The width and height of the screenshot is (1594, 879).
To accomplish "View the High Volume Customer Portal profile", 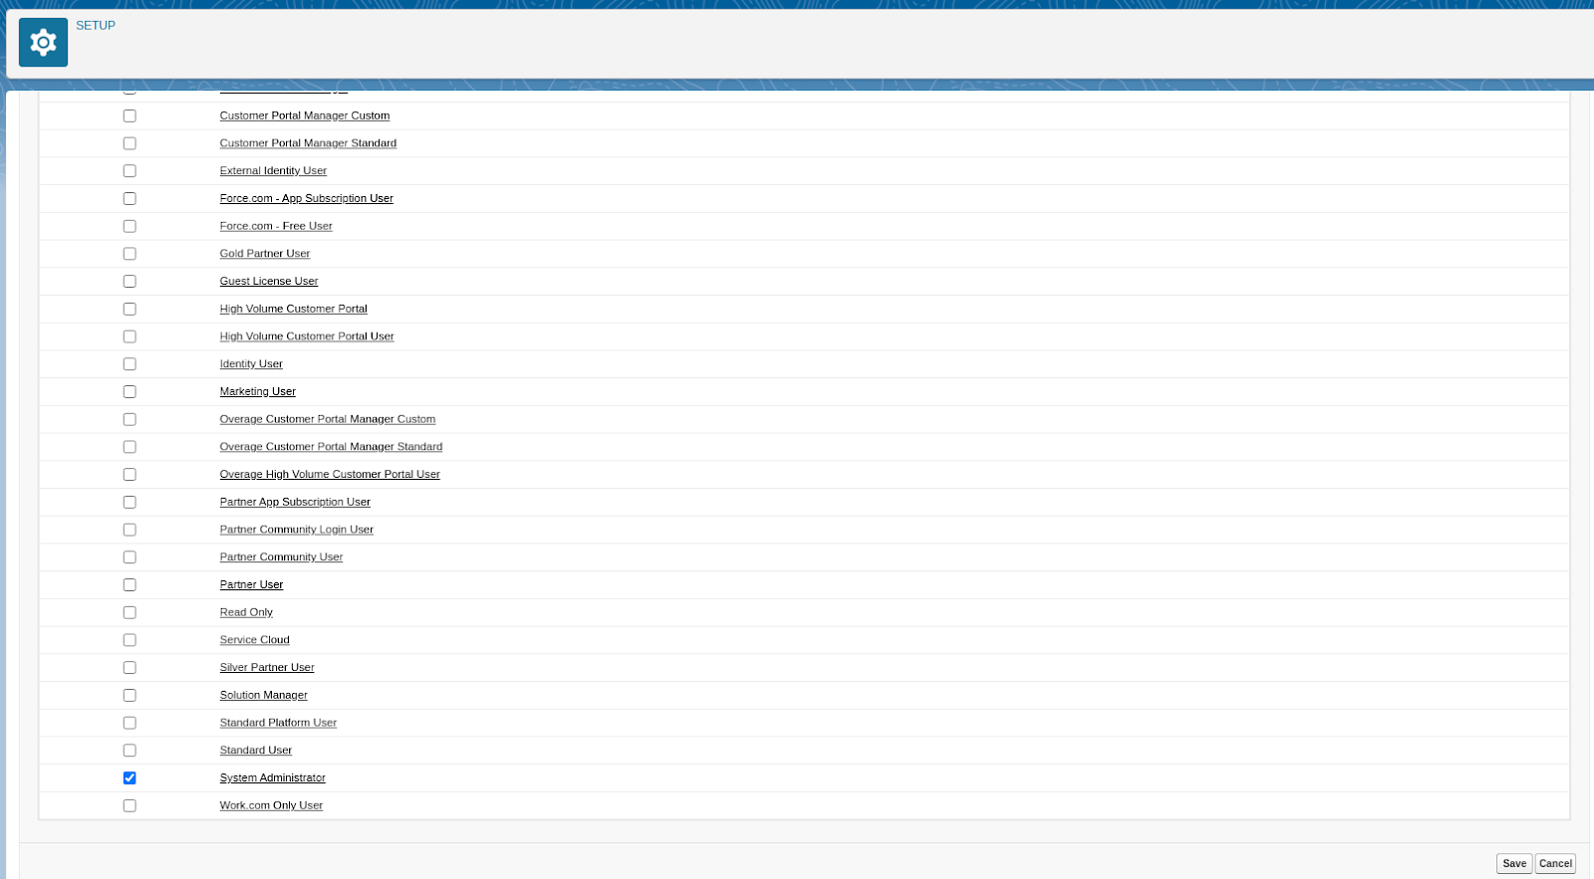I will [294, 309].
